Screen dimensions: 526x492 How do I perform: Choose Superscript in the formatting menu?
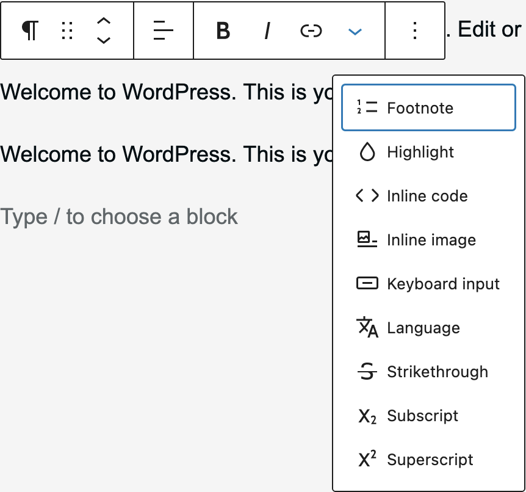coord(428,460)
